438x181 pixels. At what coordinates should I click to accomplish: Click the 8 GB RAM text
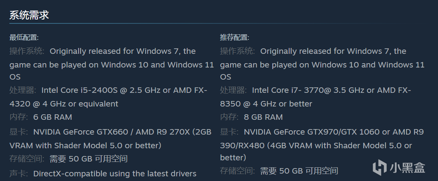pos(263,117)
